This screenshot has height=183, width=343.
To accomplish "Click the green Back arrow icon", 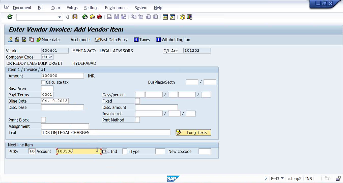I will [85, 17].
